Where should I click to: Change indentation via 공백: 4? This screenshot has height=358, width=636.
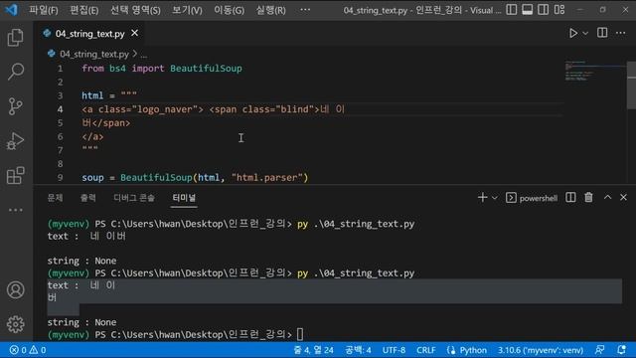[x=358, y=350]
